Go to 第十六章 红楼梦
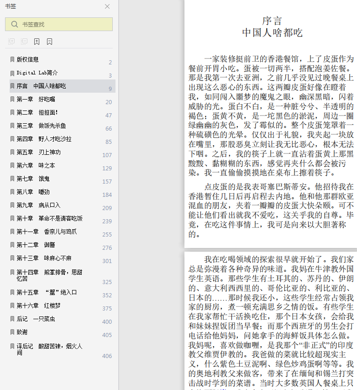Image resolution: width=357 pixels, height=390 pixels. coord(38,306)
